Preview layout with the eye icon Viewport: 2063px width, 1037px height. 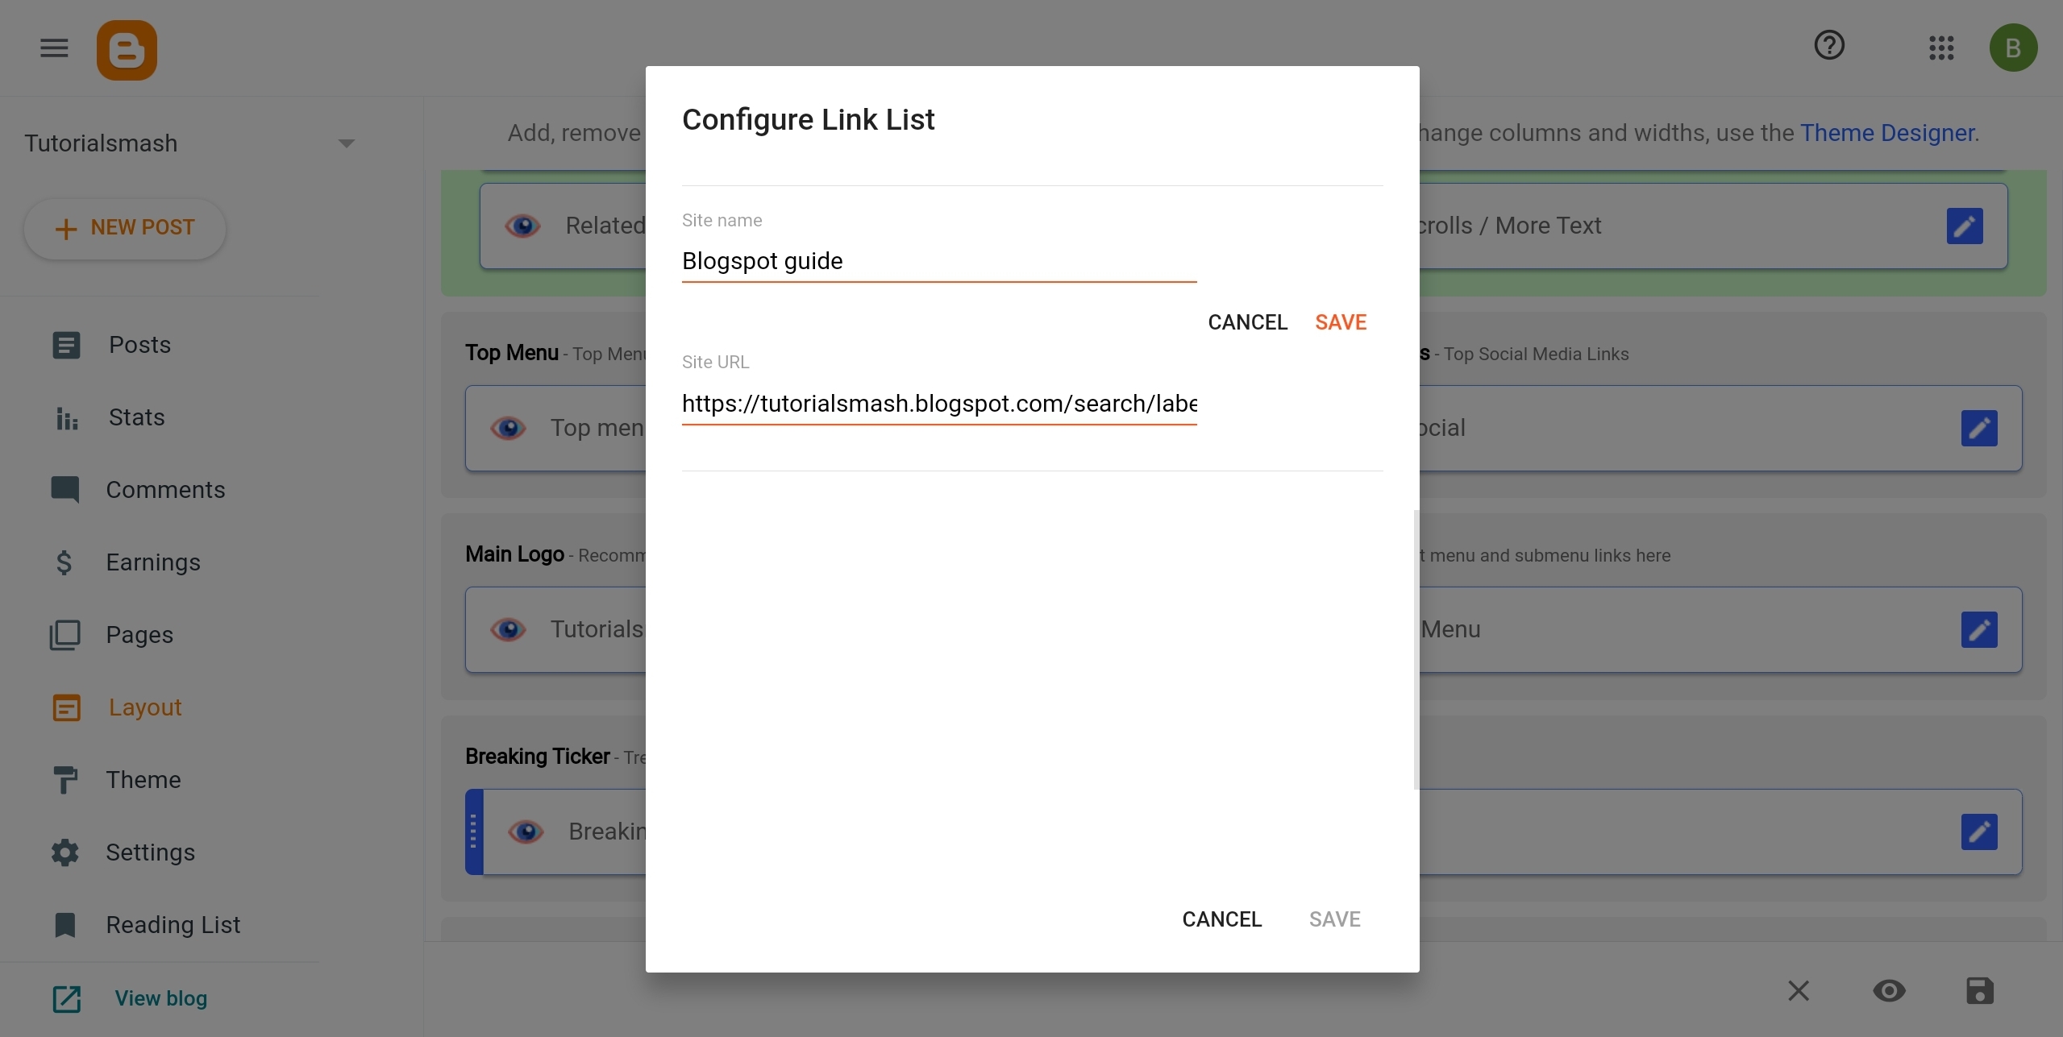pos(1889,990)
